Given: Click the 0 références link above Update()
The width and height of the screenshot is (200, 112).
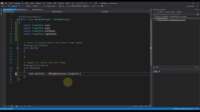Looking at the screenshot, I should pyautogui.click(x=43, y=65).
